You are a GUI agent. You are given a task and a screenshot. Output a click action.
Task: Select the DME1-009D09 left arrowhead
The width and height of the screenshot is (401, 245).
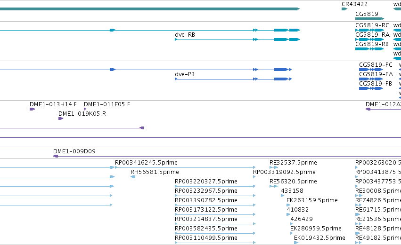pos(56,156)
